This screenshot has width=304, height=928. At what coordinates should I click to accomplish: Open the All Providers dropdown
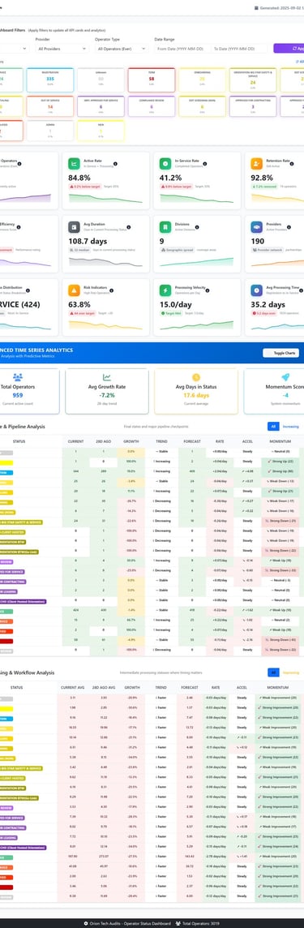click(62, 49)
